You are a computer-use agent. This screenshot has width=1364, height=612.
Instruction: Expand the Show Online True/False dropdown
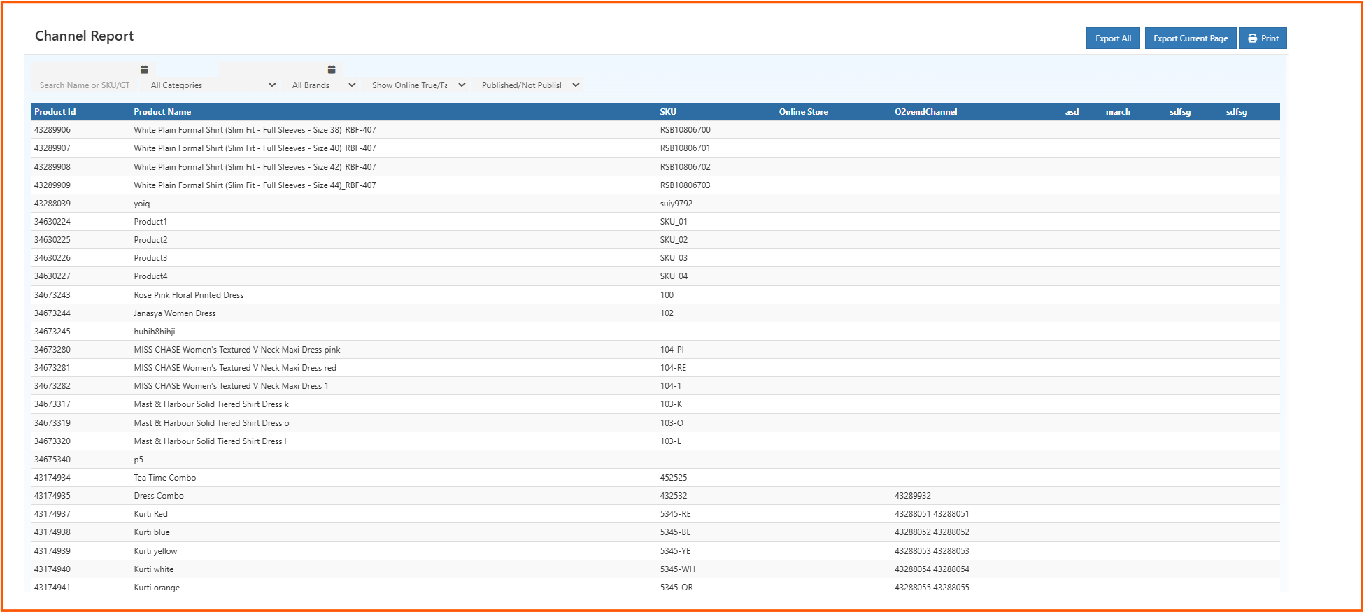pos(418,85)
